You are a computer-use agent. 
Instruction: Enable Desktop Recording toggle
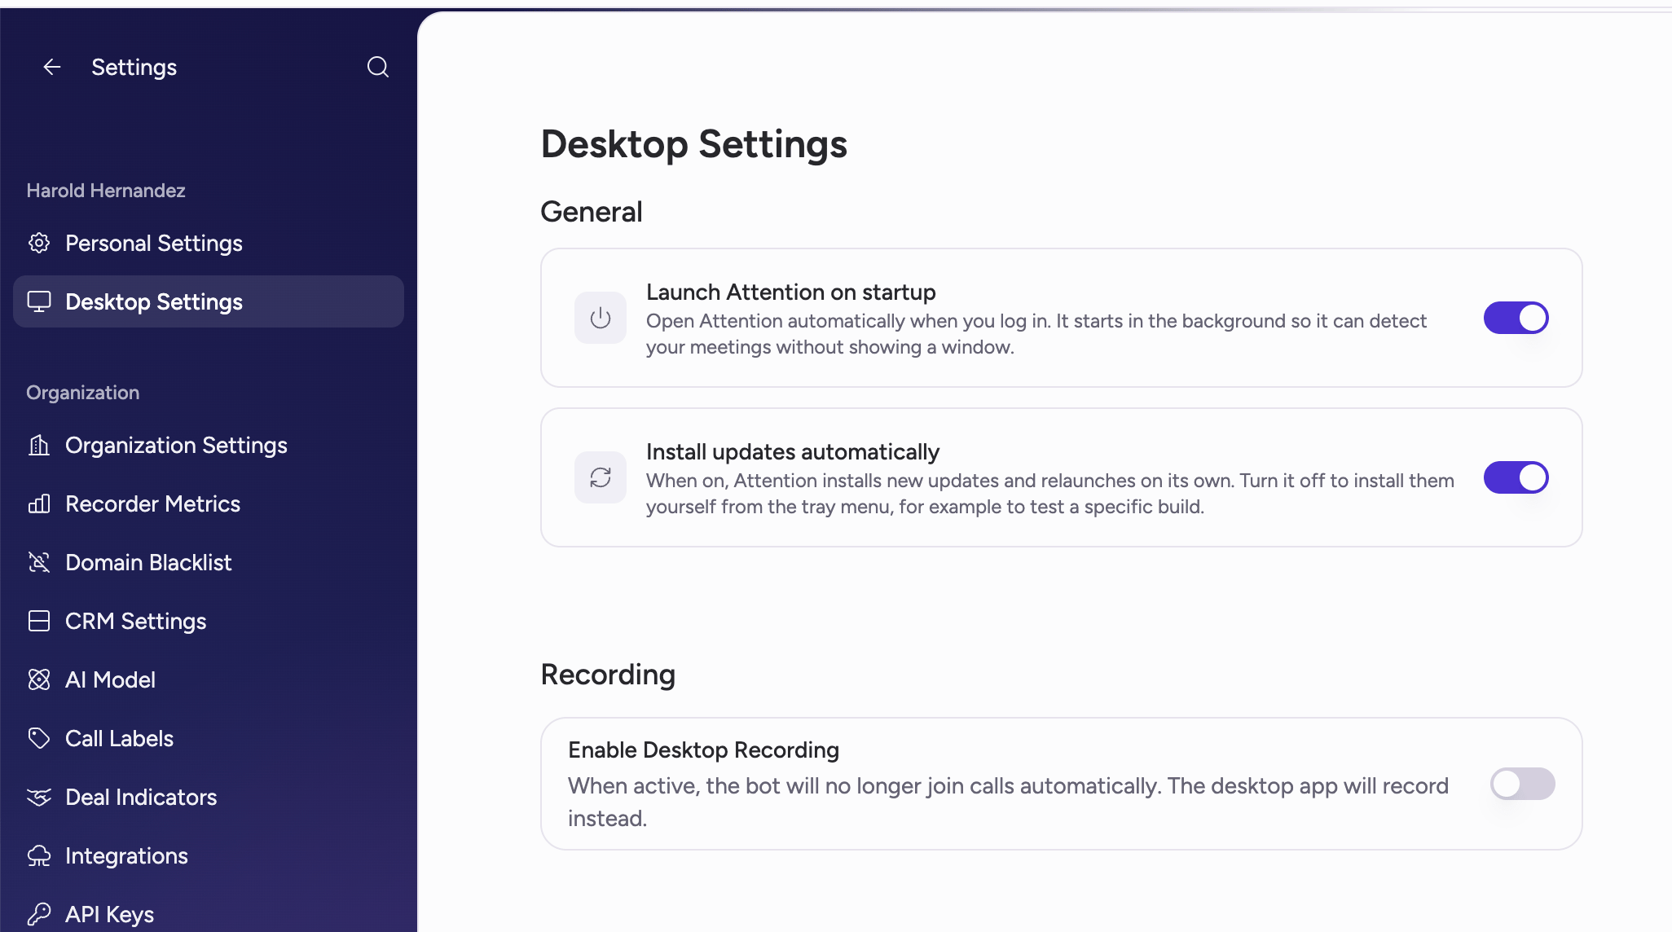click(x=1522, y=784)
